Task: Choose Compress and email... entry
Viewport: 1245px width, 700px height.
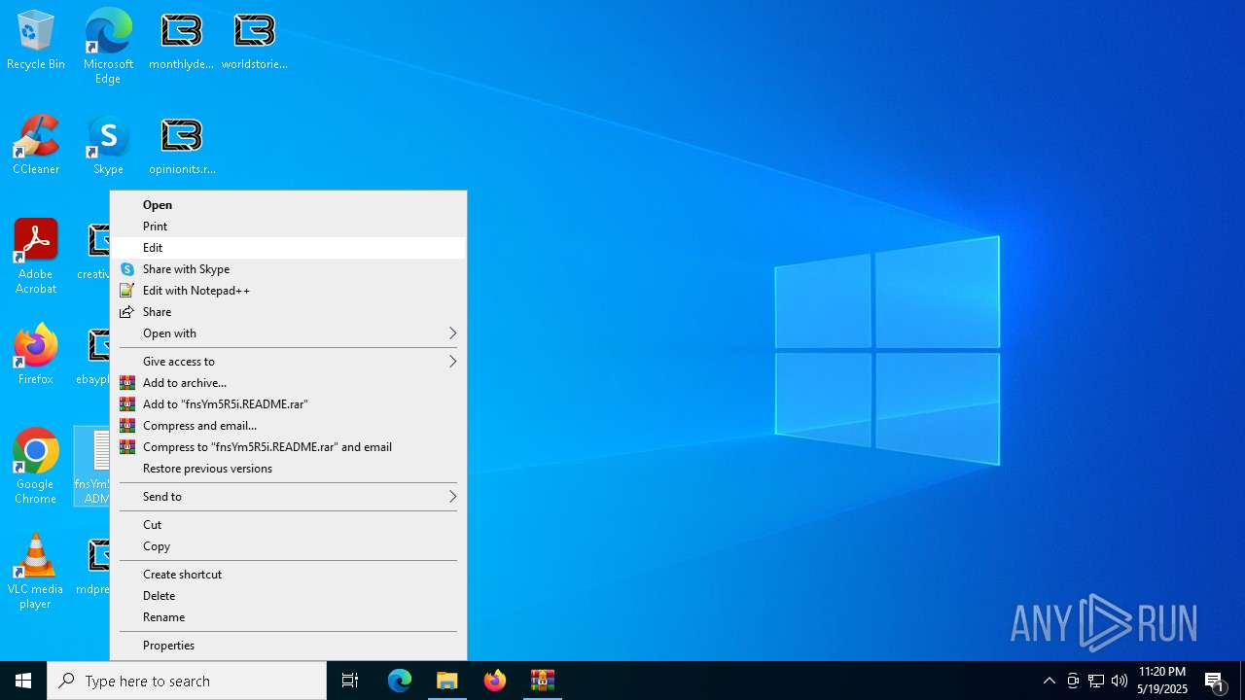Action: pos(288,426)
